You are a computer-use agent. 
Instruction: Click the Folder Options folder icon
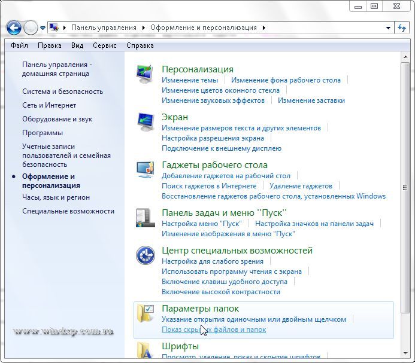(x=146, y=313)
